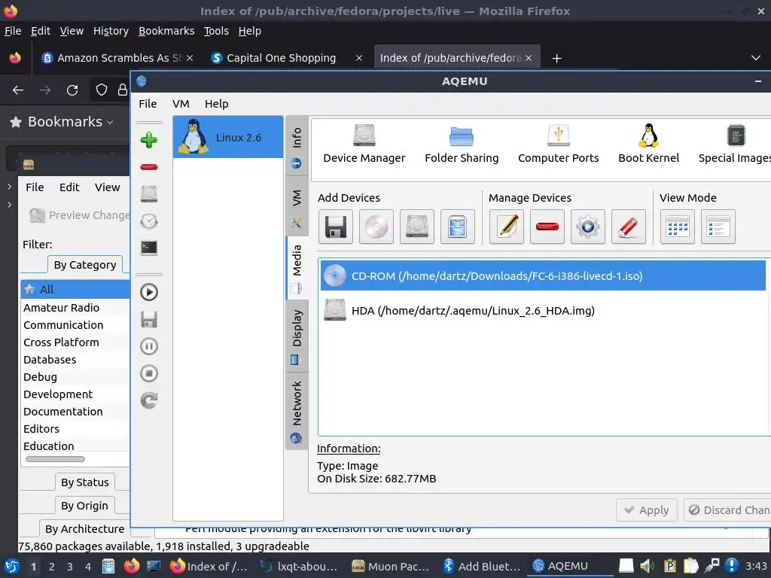Image resolution: width=771 pixels, height=578 pixels.
Task: Open Muon Package Manager from taskbar
Action: 392,567
